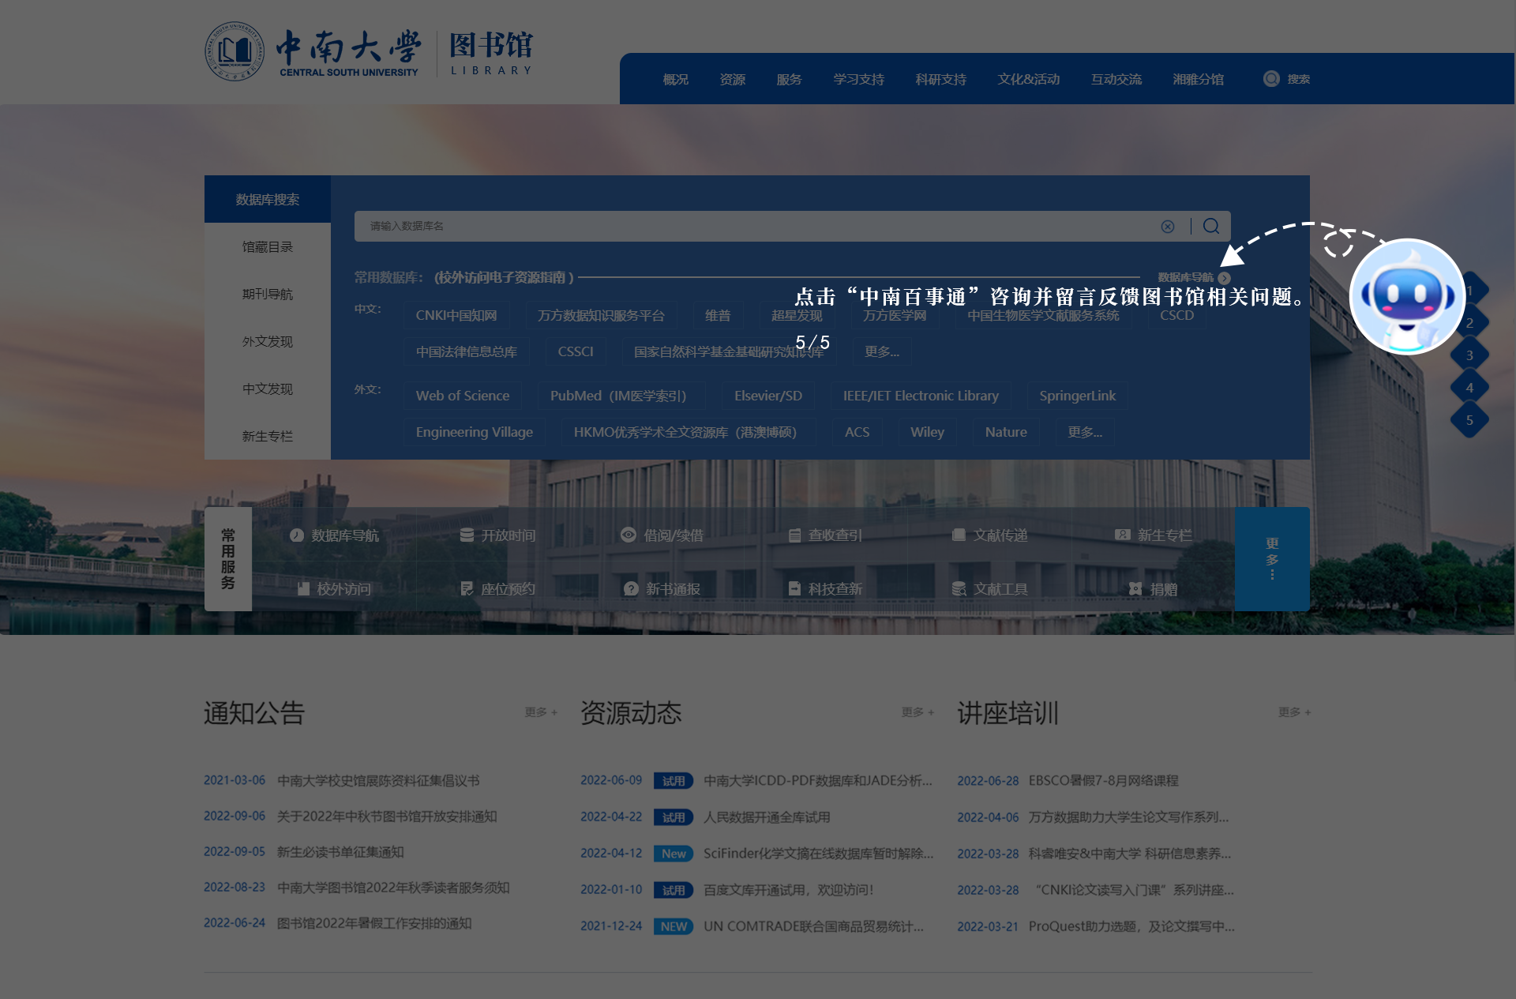Screen dimensions: 1516x999
Task: Switch to 馆藏目录 tab
Action: [x=267, y=247]
